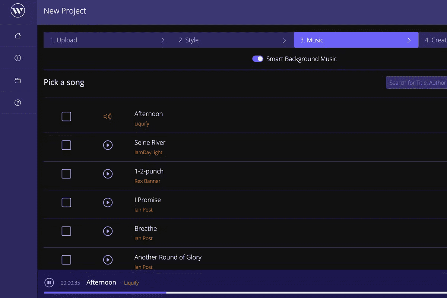The height and width of the screenshot is (298, 447).
Task: Click the speaker icon beside Afternoon
Action: coord(108,117)
